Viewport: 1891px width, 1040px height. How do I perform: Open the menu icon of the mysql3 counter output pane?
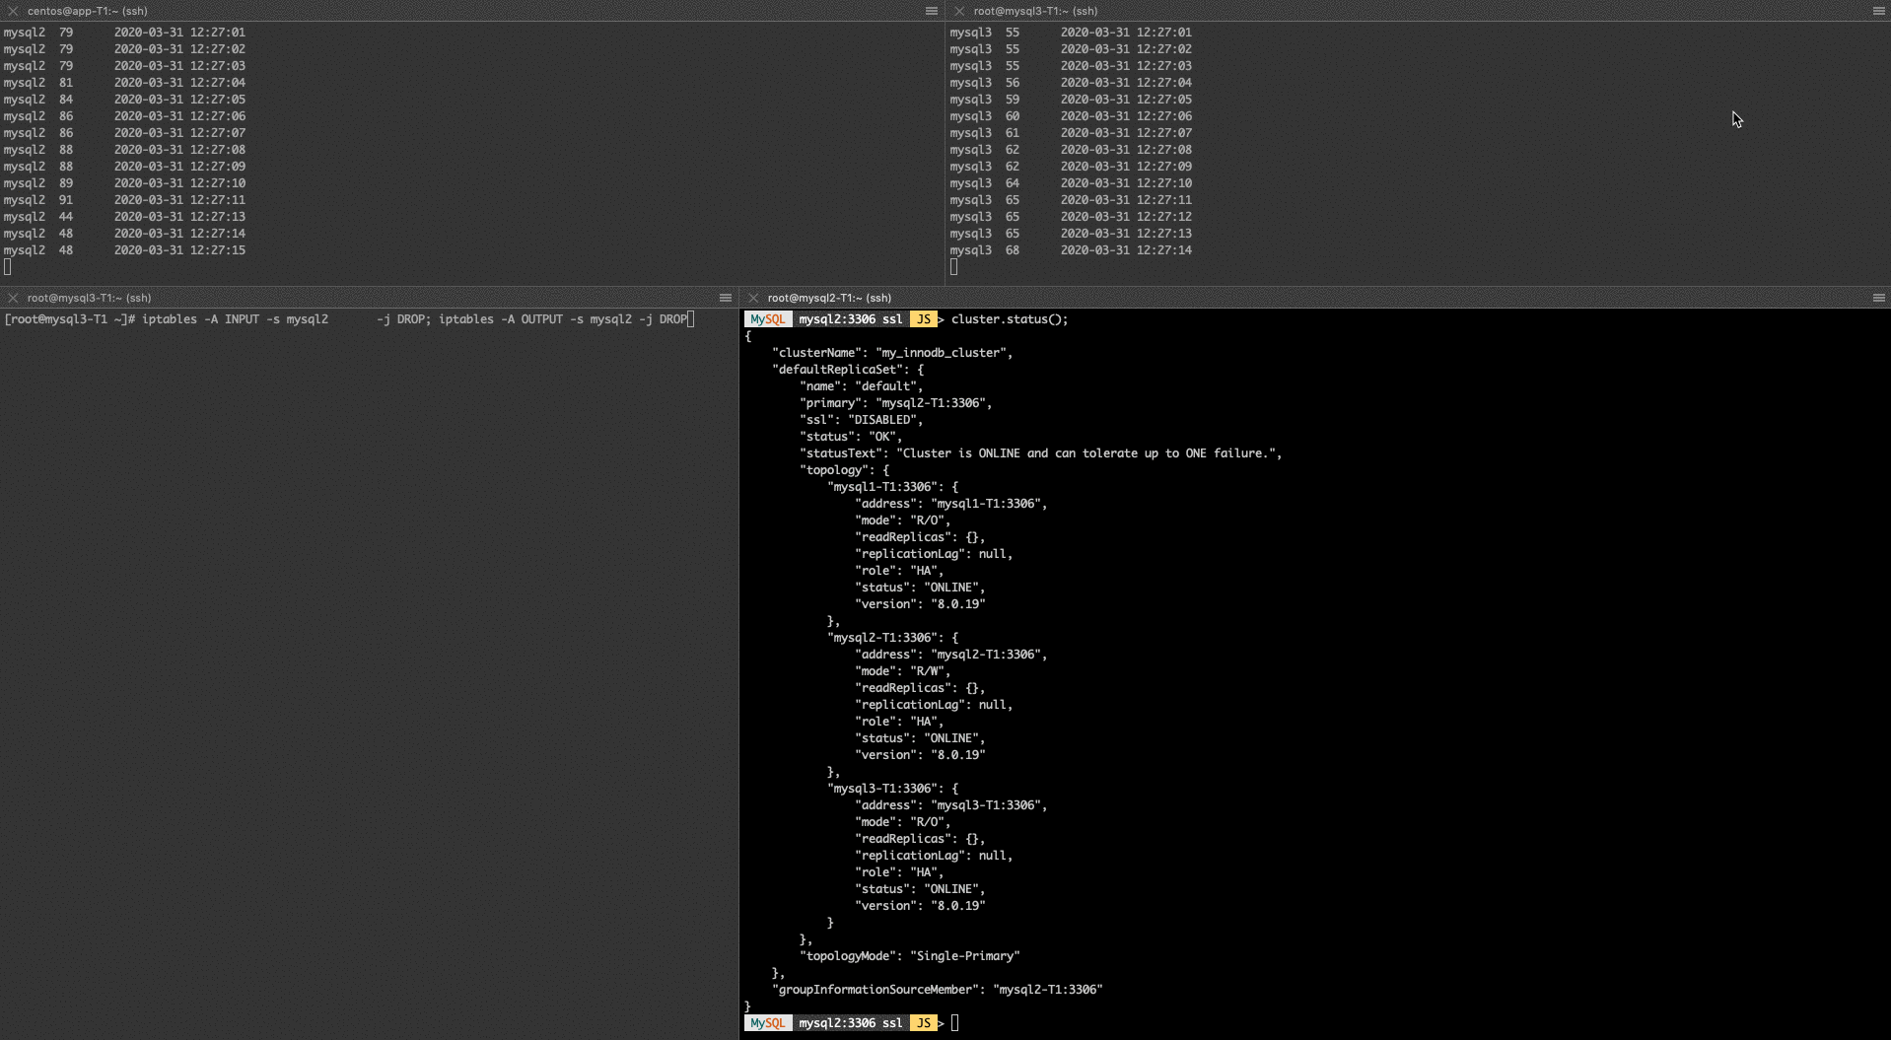pos(1878,11)
